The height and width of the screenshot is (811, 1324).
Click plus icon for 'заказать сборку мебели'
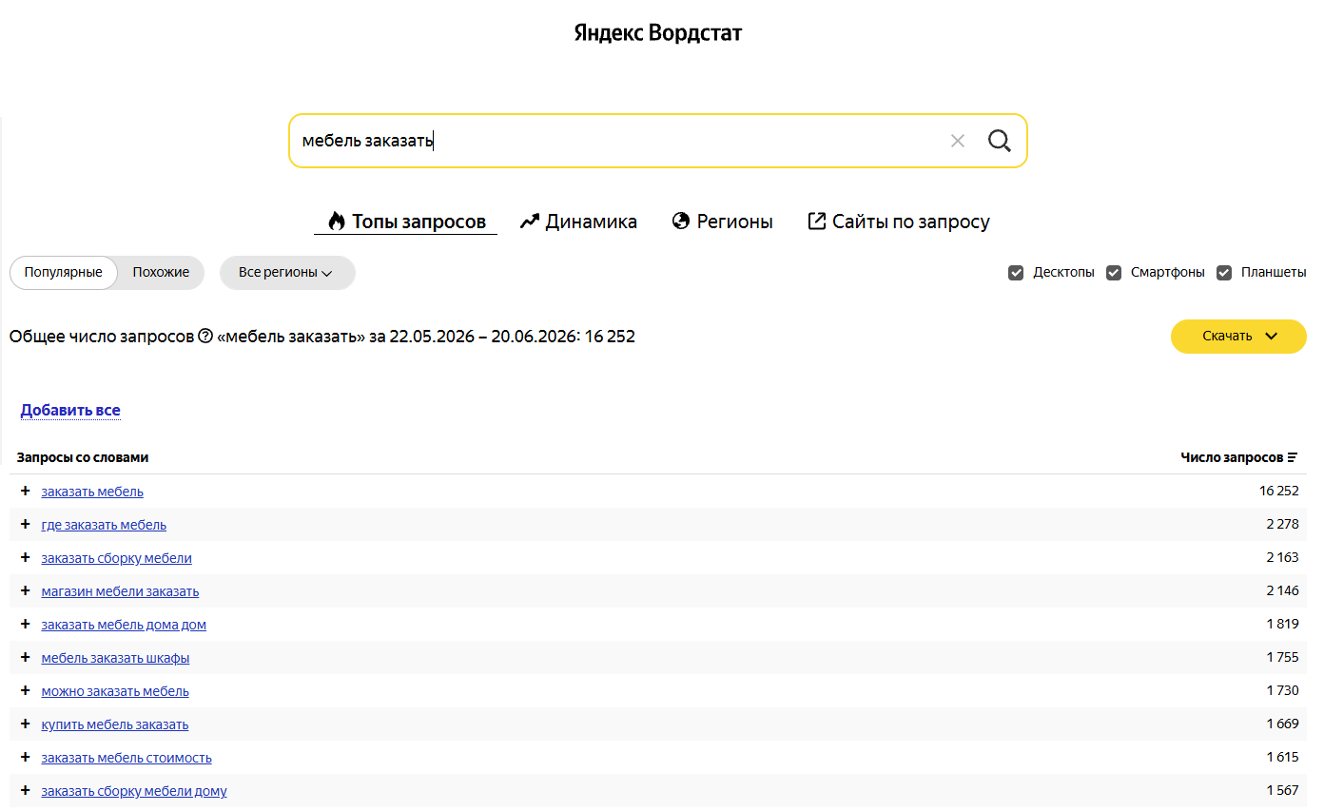pos(26,557)
